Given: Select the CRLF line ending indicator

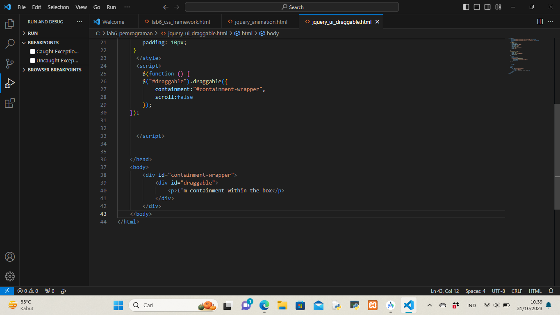Looking at the screenshot, I should 517,291.
